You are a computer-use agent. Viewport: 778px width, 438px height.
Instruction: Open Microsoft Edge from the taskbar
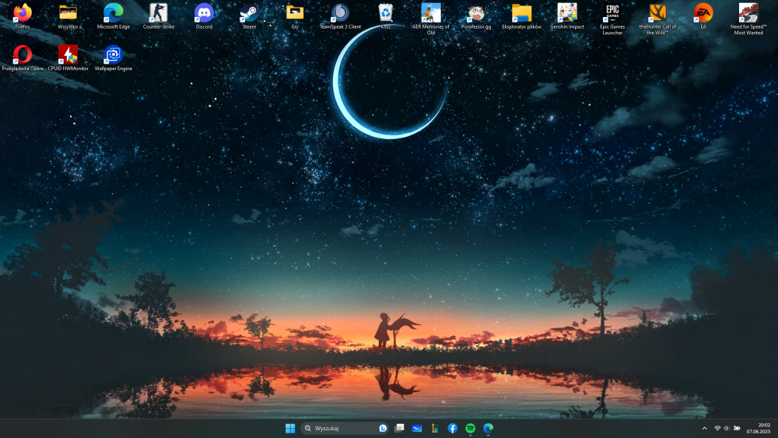click(x=489, y=428)
